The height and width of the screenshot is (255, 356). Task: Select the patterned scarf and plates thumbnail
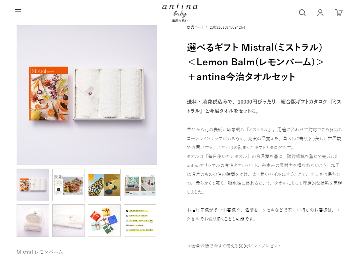(104, 185)
